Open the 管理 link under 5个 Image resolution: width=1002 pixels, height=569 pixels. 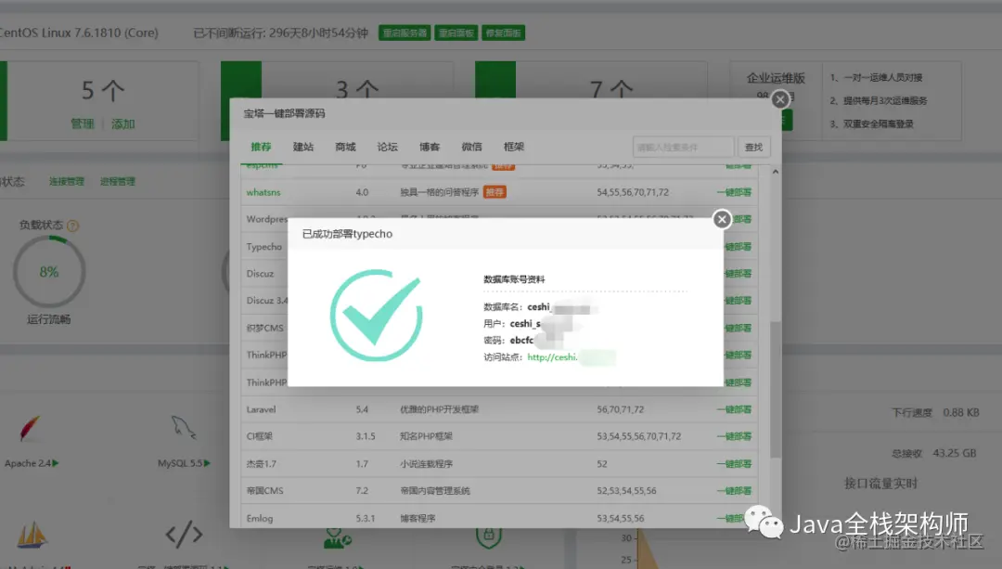tap(82, 123)
